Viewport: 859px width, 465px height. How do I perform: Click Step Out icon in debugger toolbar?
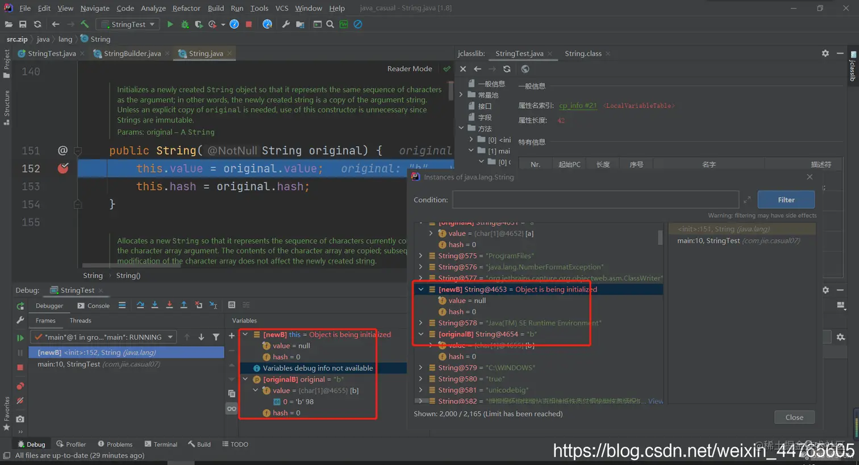[x=184, y=305]
